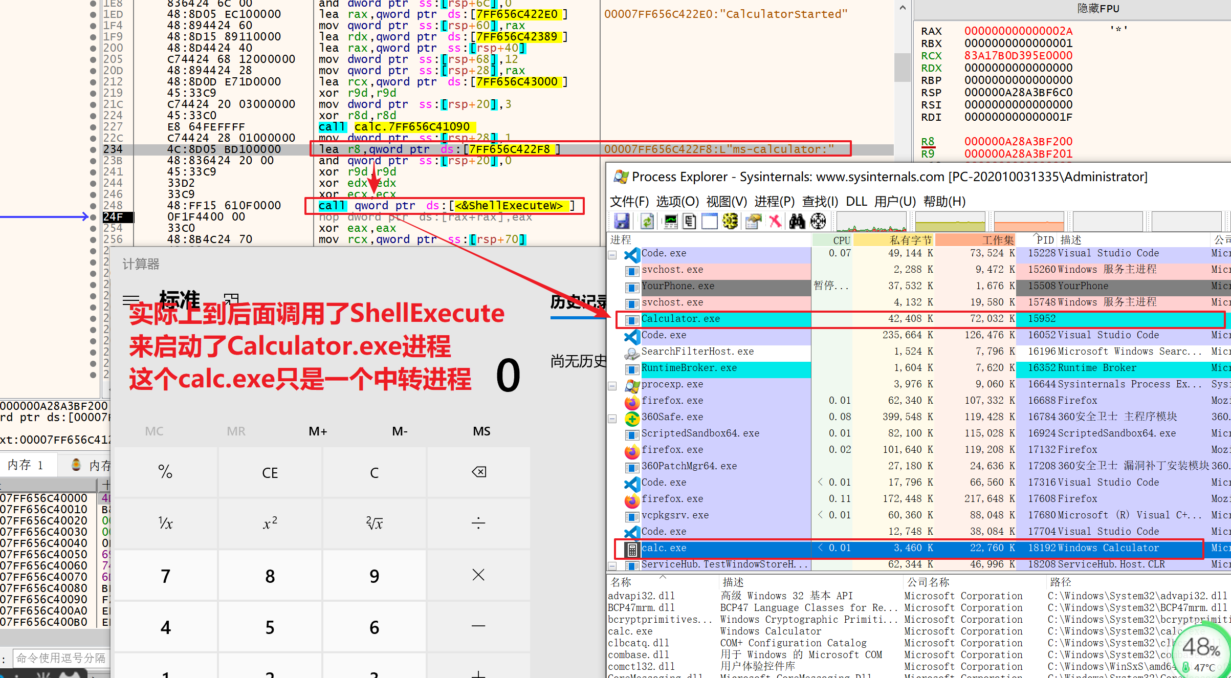Viewport: 1231px width, 678px height.
Task: Open Calculator's navigation hamburger menu
Action: point(131,299)
